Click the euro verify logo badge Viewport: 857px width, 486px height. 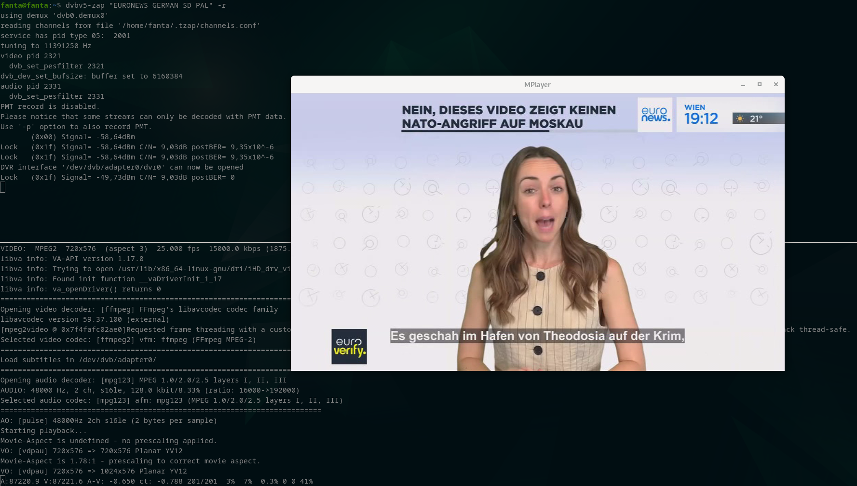[349, 346]
